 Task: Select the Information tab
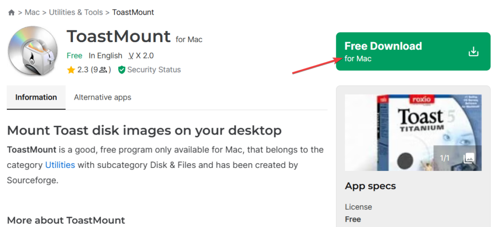(36, 97)
